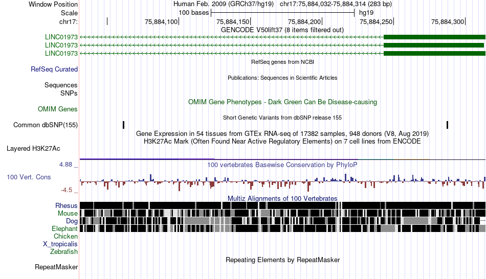Click Human Feb. 2009 (GRCh37/hg19) assembly text
Screen dimensions: 486x279
pyautogui.click(x=224, y=4)
